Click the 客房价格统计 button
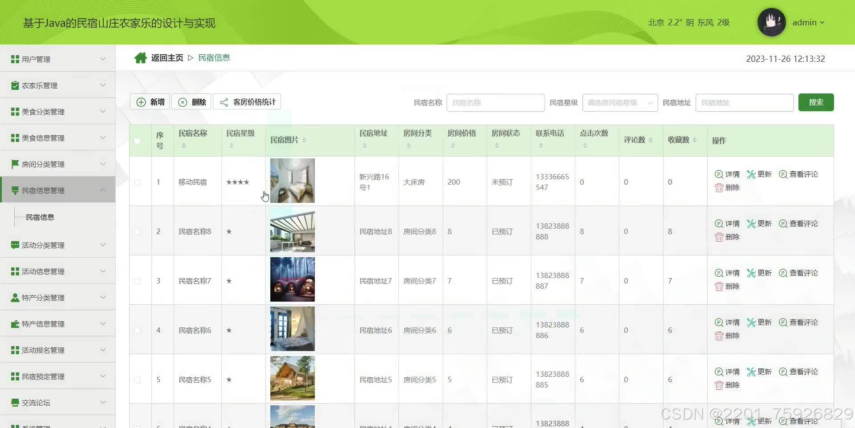This screenshot has width=855, height=428. tap(247, 102)
